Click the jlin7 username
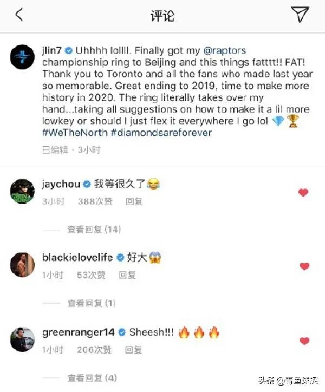This screenshot has width=325, height=392. (52, 50)
